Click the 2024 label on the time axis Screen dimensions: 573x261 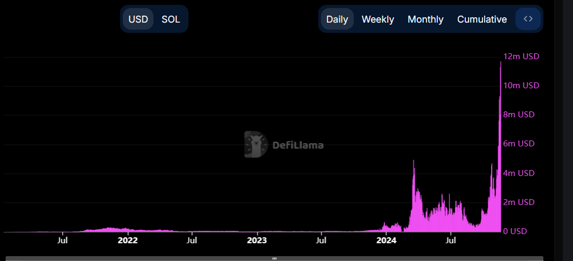point(386,240)
